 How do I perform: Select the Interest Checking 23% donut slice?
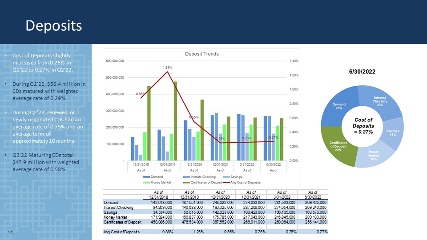[x=379, y=101]
